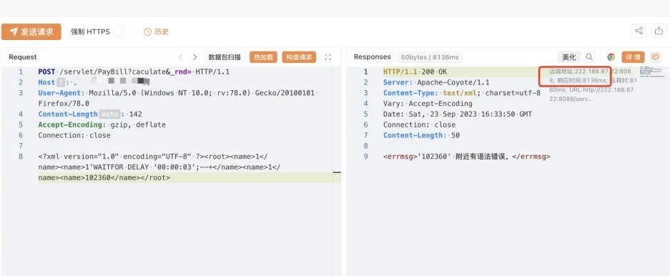Click the 50bytes / 8136ms size badge
Image resolution: width=670 pixels, height=276 pixels.
point(430,57)
